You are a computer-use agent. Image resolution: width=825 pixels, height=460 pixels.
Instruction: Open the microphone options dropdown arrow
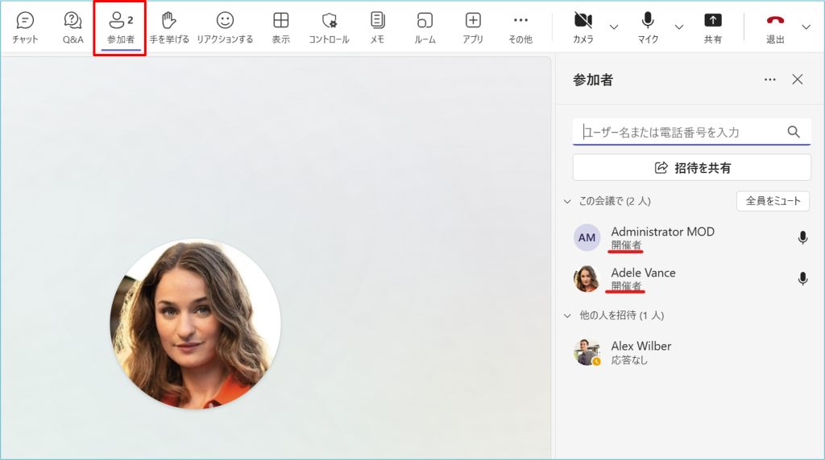click(x=678, y=27)
